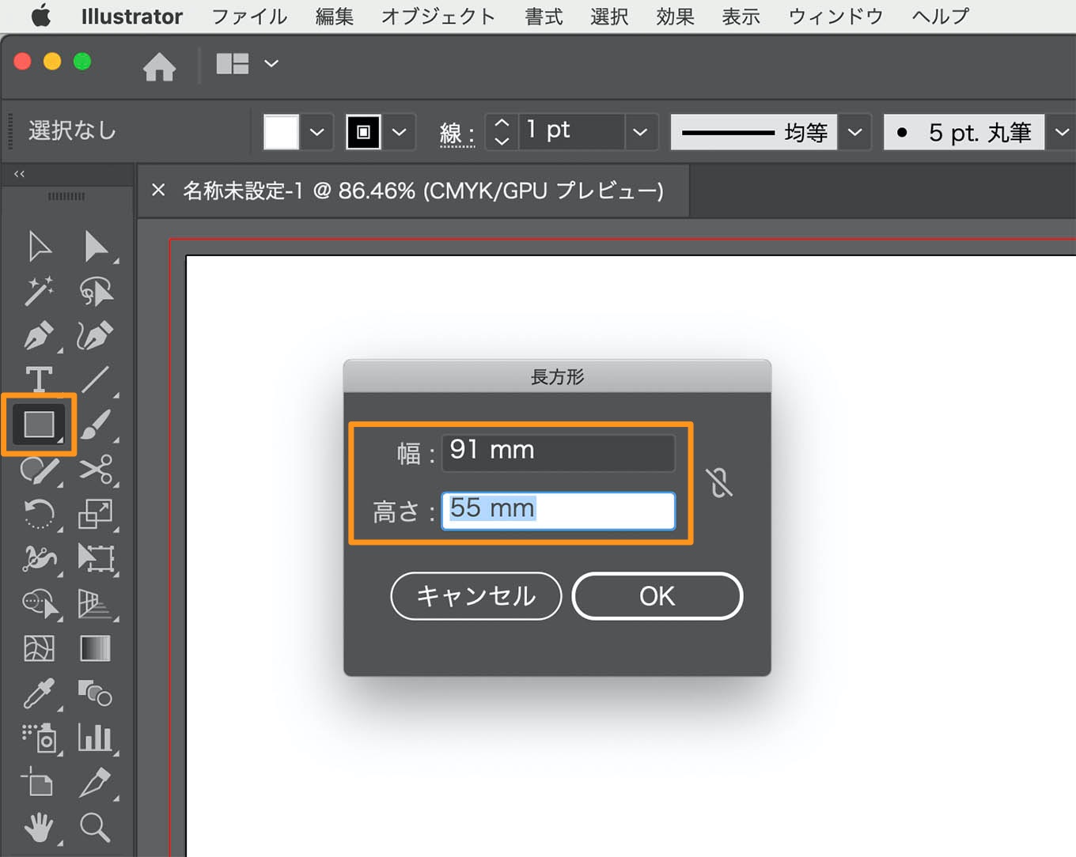Open the fill color dropdown arrow
Viewport: 1076px width, 857px height.
point(317,132)
